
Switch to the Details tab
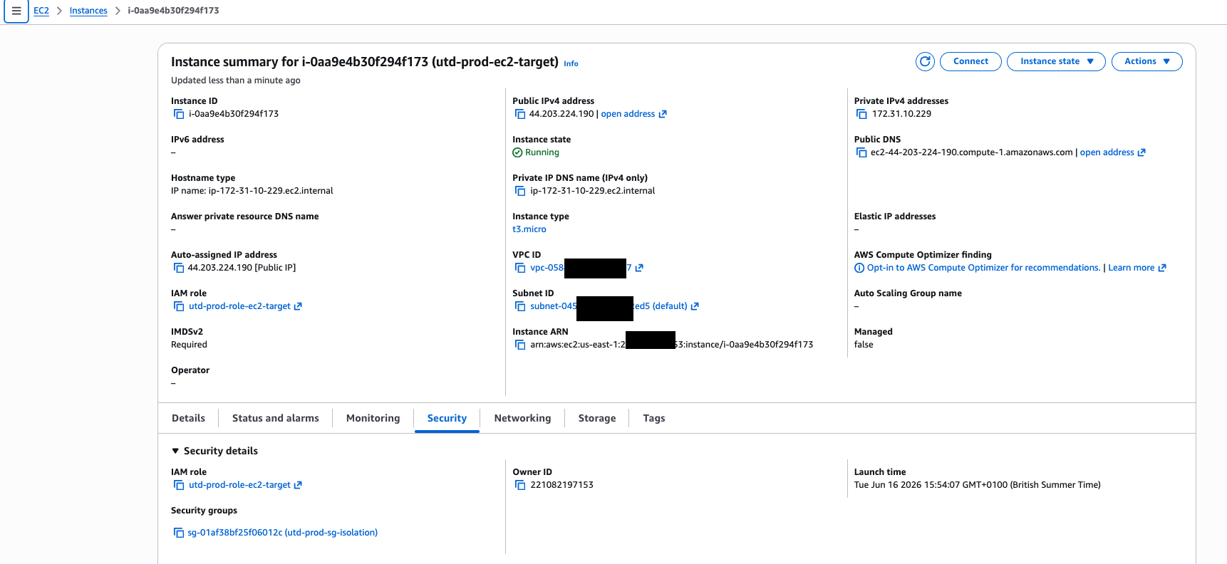(188, 418)
